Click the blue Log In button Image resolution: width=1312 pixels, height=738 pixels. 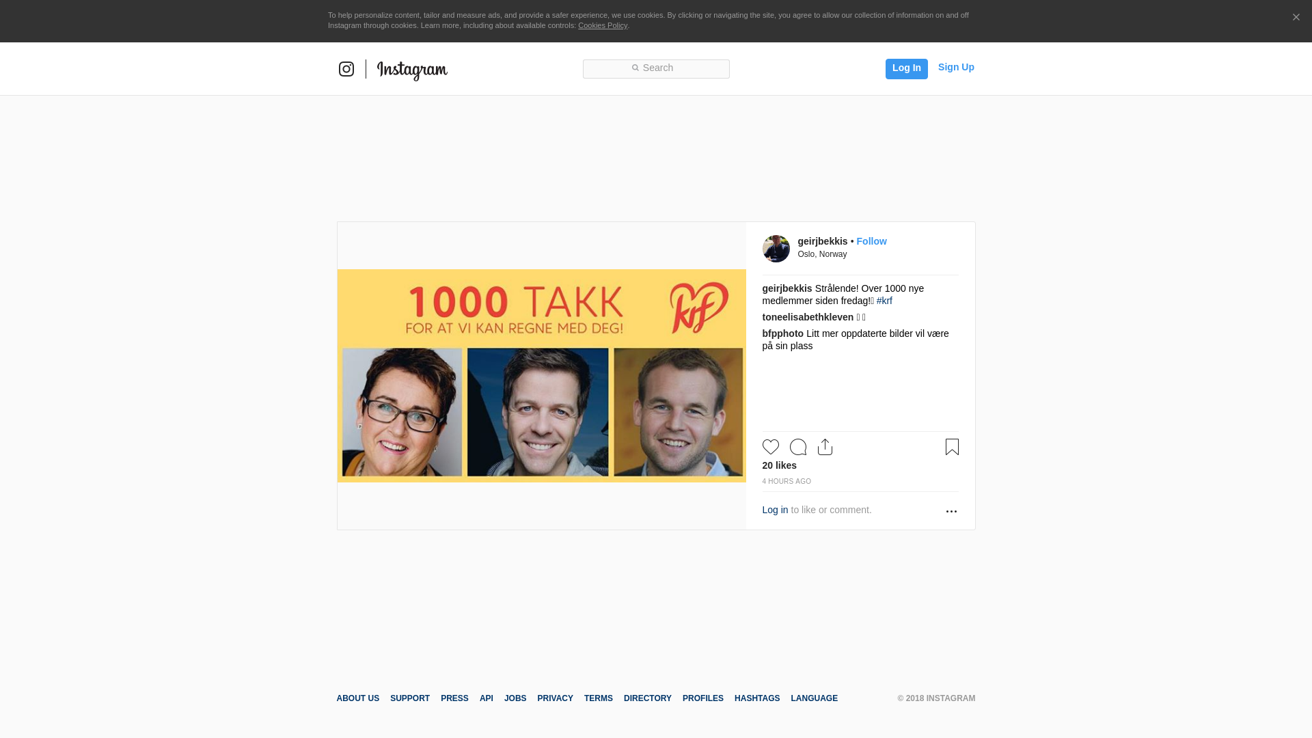906,68
